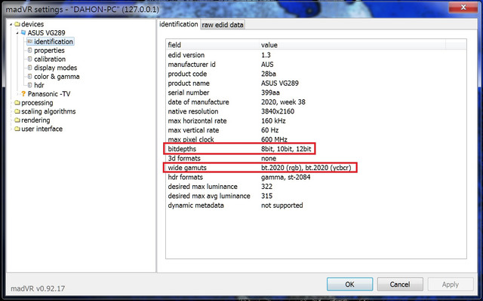Select the max horizontal rate row
Viewport: 483px width, 301px height.
coord(316,120)
